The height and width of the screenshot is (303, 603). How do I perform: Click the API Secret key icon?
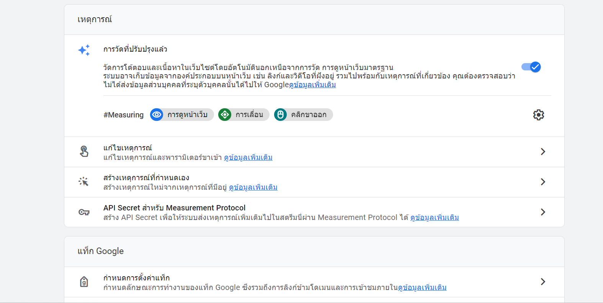pyautogui.click(x=84, y=212)
